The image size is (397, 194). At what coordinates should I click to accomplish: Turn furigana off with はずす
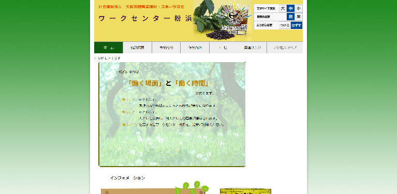[297, 25]
